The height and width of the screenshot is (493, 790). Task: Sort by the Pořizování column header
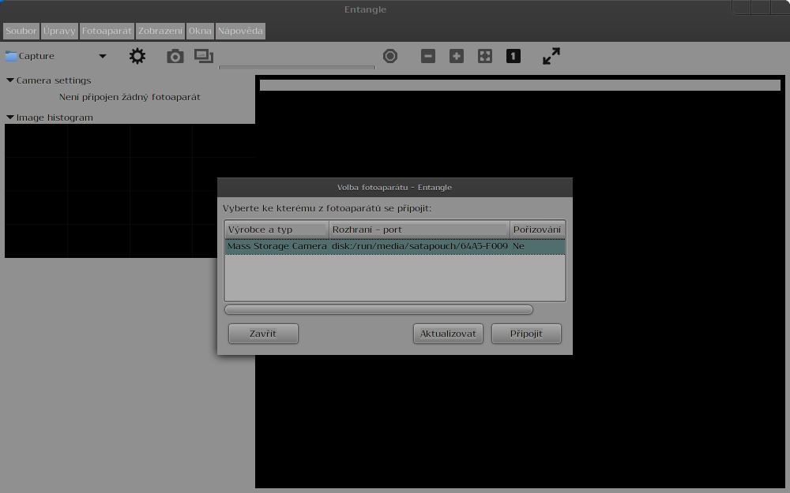click(537, 230)
